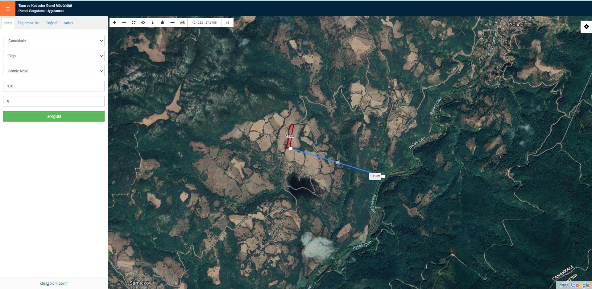The width and height of the screenshot is (592, 289).
Task: Click the zoom in plus icon
Action: [x=114, y=22]
